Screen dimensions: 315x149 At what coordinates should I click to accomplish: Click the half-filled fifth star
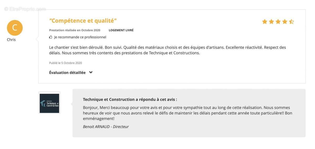(x=291, y=22)
